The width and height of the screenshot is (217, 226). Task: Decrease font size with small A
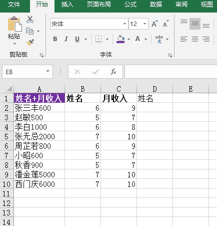[165, 24]
